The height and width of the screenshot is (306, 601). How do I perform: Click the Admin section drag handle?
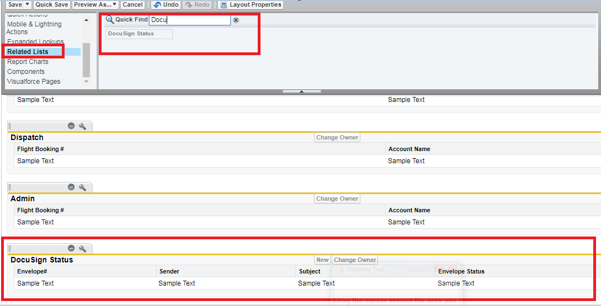click(10, 187)
